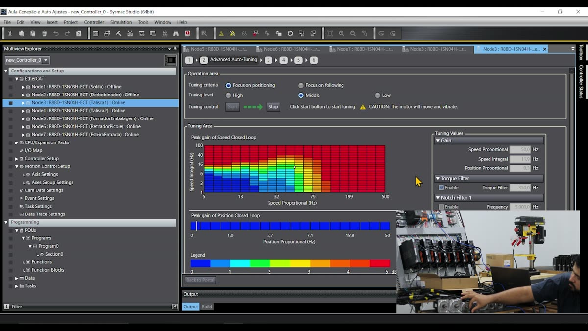588x331 pixels.
Task: Click the Delete trash icon in the toolbar
Action: coord(44,33)
